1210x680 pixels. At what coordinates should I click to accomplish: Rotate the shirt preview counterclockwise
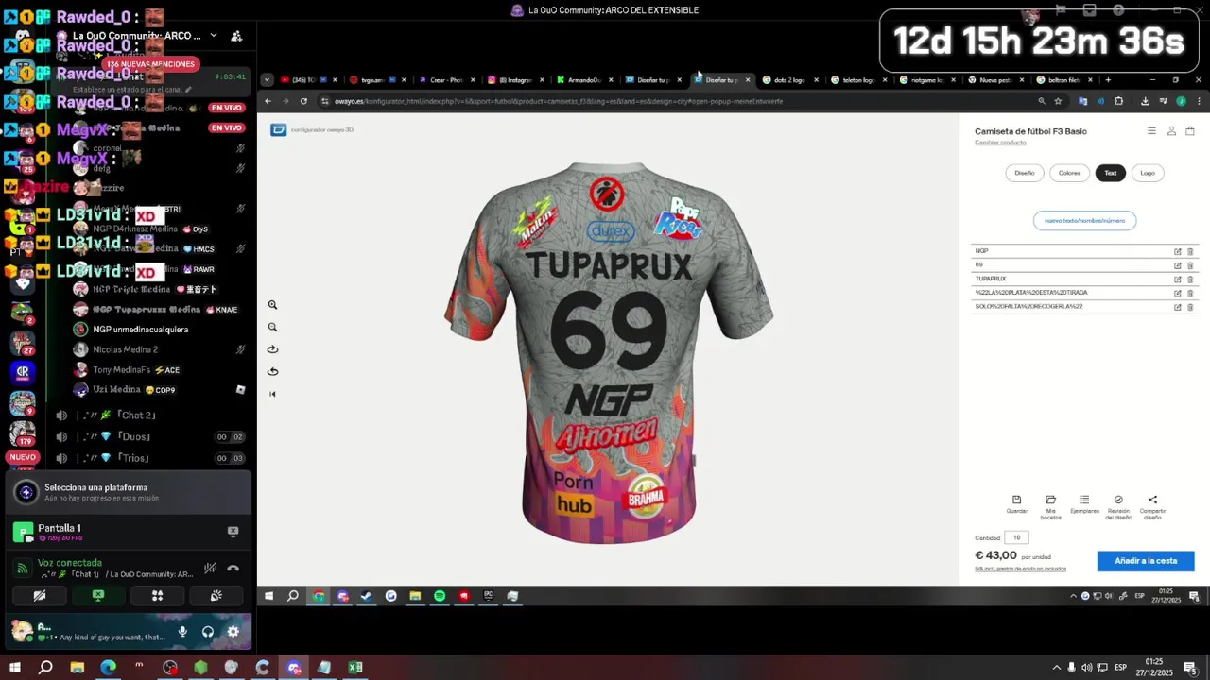(272, 371)
